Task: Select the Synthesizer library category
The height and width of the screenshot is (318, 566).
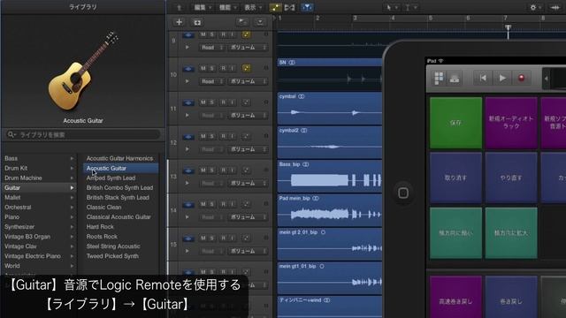Action: [39, 227]
